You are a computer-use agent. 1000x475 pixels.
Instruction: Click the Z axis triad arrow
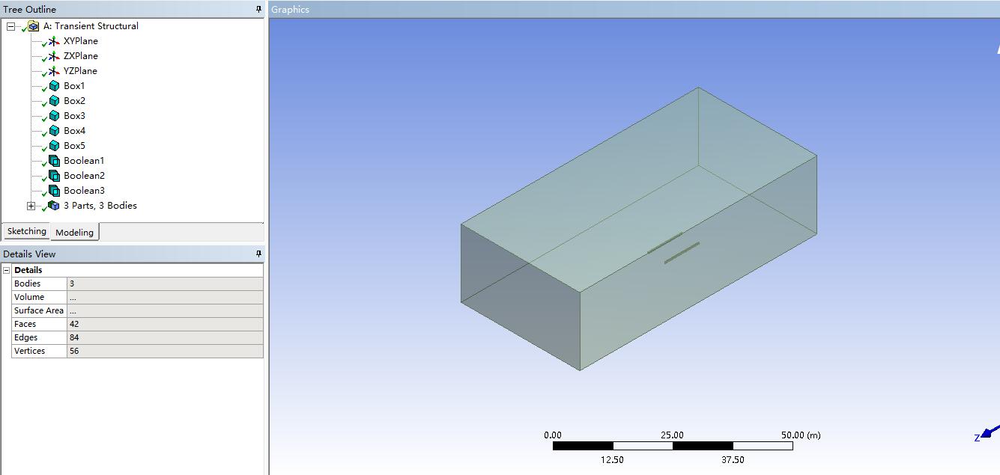click(990, 432)
